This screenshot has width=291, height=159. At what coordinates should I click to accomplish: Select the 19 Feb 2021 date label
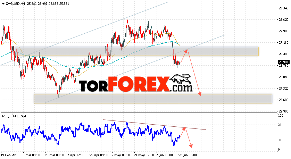pos(9,155)
